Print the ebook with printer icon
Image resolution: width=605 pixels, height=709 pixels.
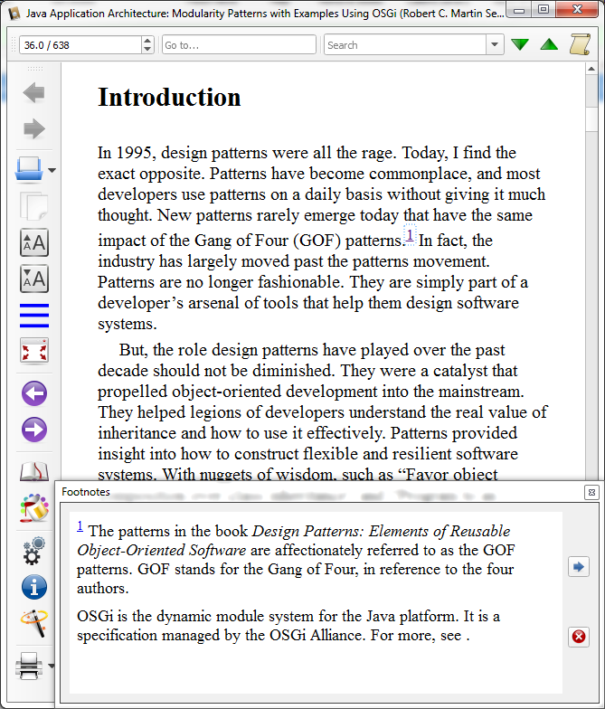29,666
